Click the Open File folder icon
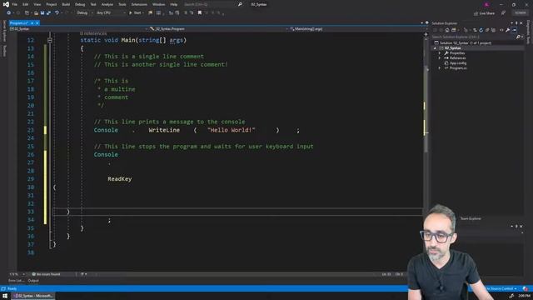The image size is (533, 300). pyautogui.click(x=36, y=13)
